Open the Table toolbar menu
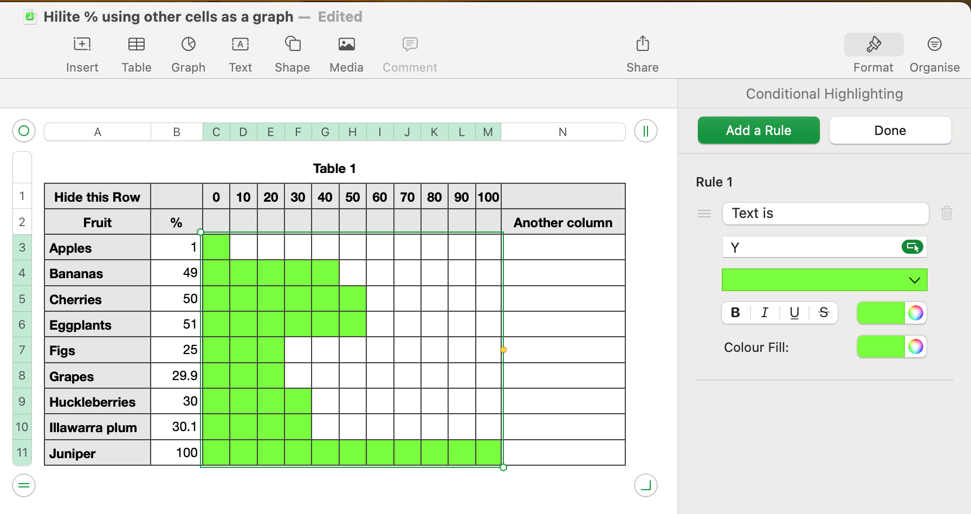The image size is (971, 514). (x=136, y=44)
